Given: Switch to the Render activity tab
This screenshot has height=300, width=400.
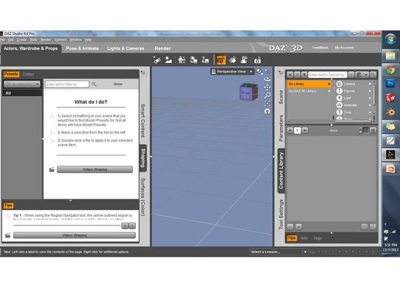Looking at the screenshot, I should [x=163, y=49].
